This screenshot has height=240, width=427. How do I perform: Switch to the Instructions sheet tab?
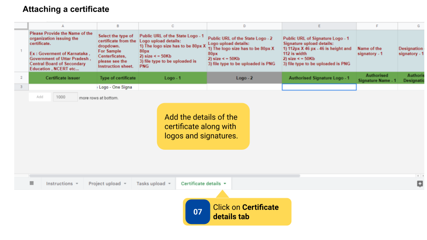[59, 184]
